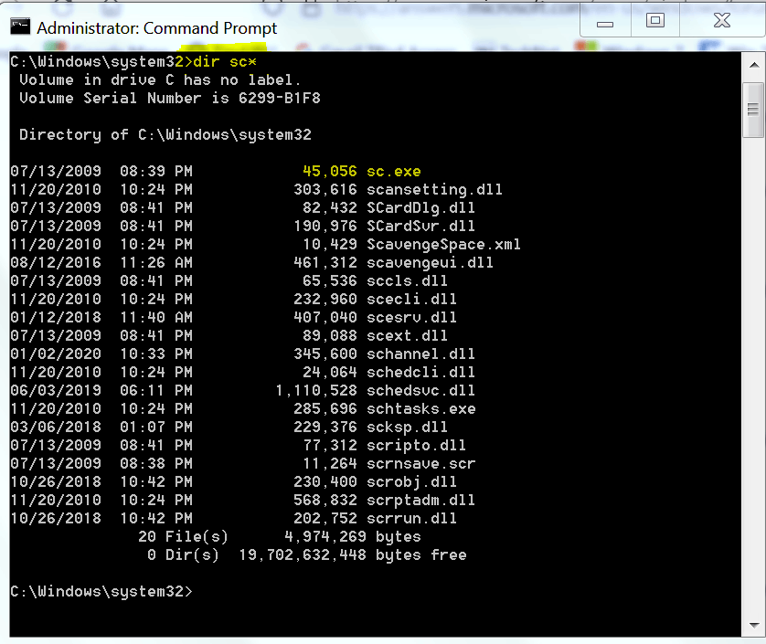Click the Command Prompt title bar icon
The height and width of the screenshot is (644, 766).
click(20, 26)
